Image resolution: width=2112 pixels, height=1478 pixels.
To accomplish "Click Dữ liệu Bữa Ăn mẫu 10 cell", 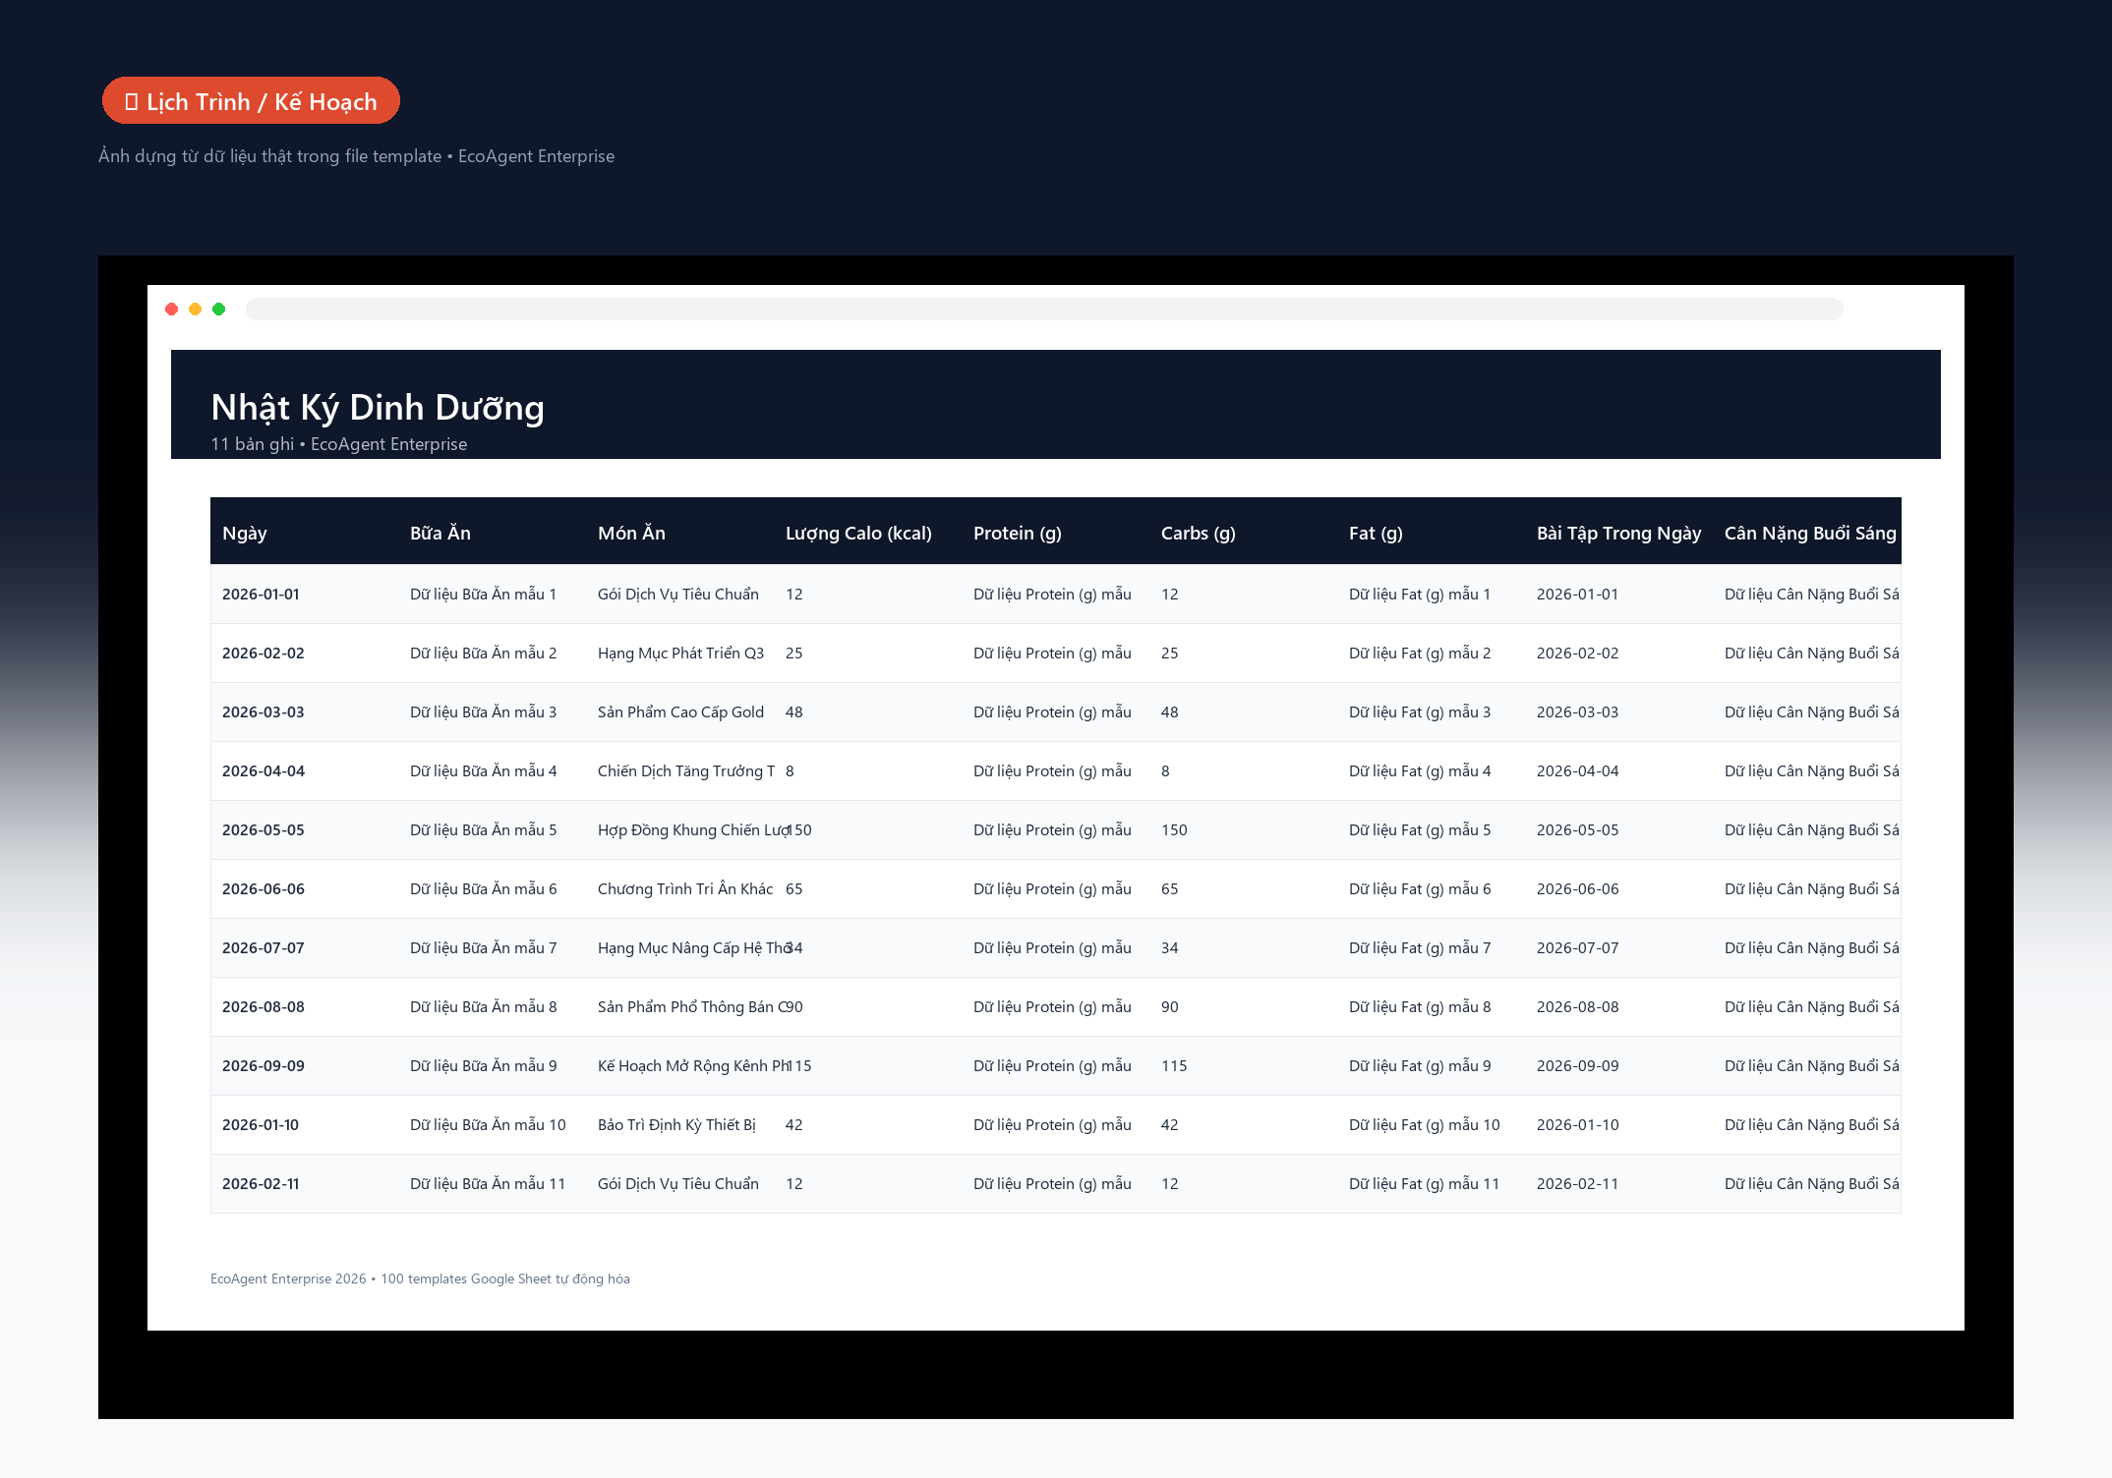I will pos(488,1125).
